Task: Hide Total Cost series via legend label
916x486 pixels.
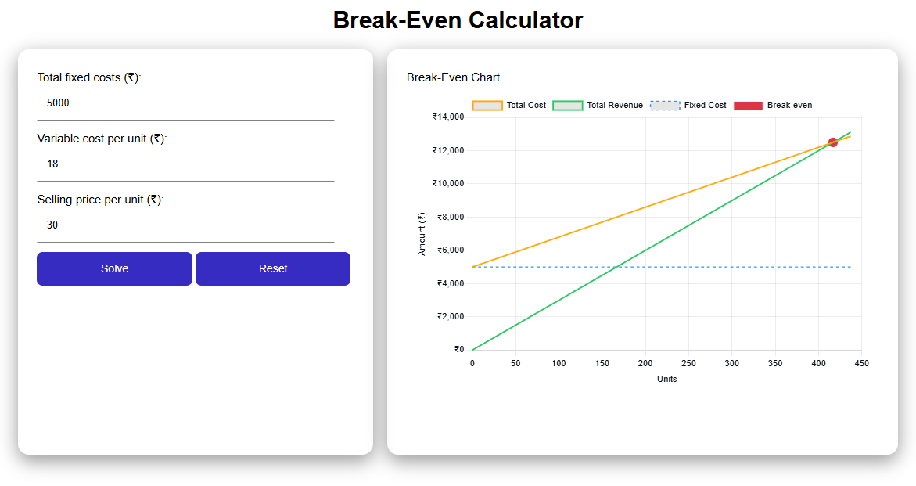Action: (526, 106)
